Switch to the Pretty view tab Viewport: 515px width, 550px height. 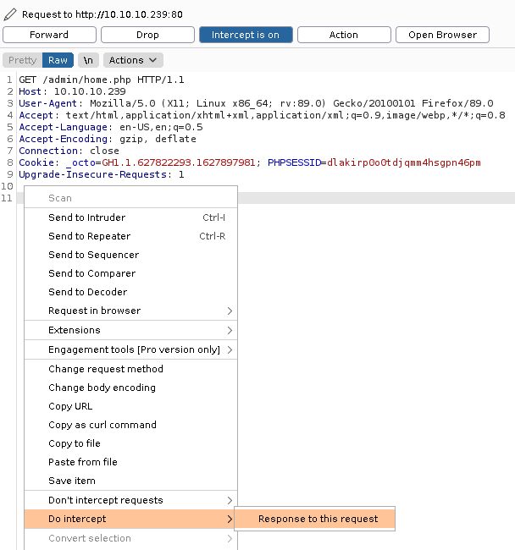coord(23,60)
